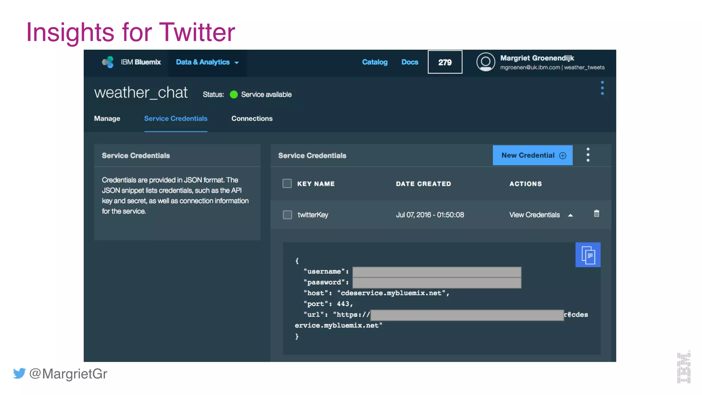Open the three-dot menu next to New Credential

click(x=588, y=155)
